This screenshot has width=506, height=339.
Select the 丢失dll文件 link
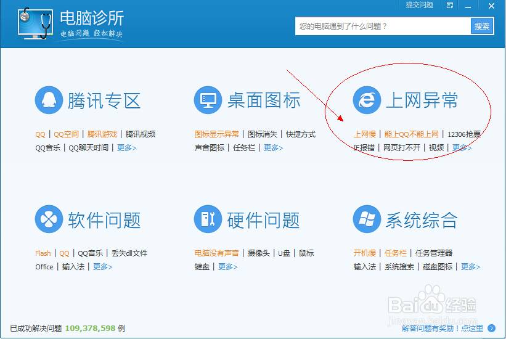click(x=129, y=253)
